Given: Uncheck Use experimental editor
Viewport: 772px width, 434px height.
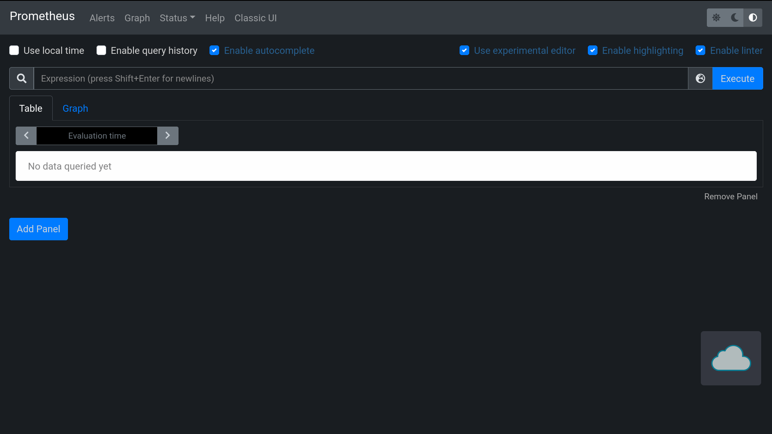Looking at the screenshot, I should pyautogui.click(x=464, y=50).
